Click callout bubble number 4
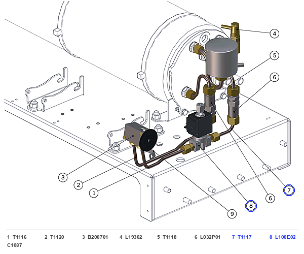Screen dimensions: 304x254 coord(275,34)
